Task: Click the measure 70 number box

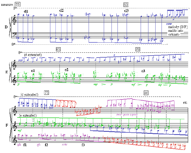Action: pos(138,49)
